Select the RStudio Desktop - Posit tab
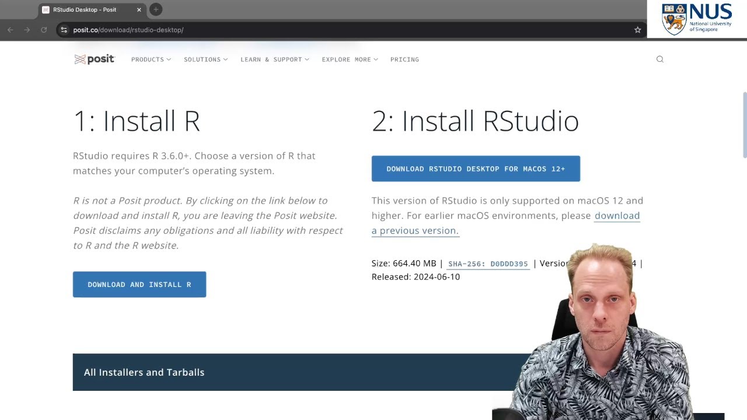Viewport: 747px width, 420px height. 92,10
